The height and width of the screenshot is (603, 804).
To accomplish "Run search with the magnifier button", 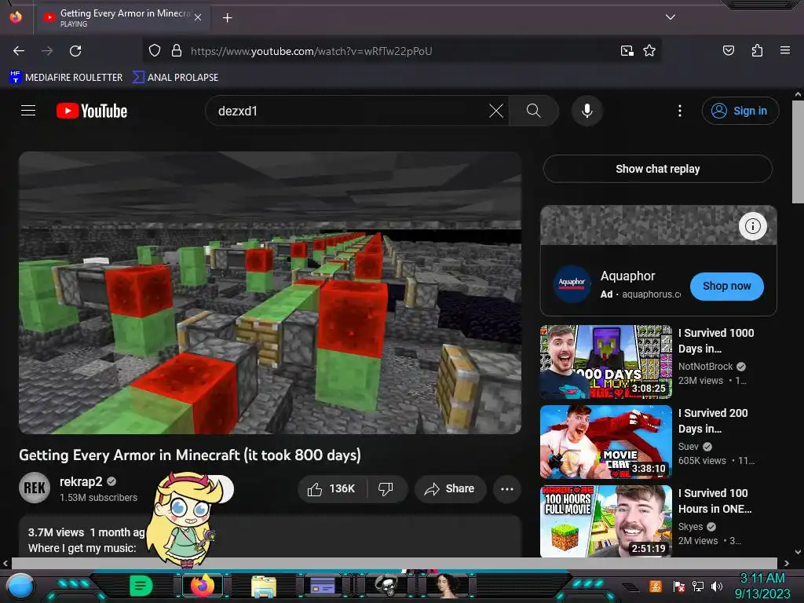I will [534, 111].
